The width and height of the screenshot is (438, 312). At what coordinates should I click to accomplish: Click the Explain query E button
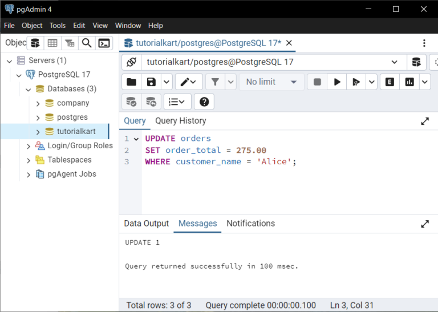coord(390,82)
